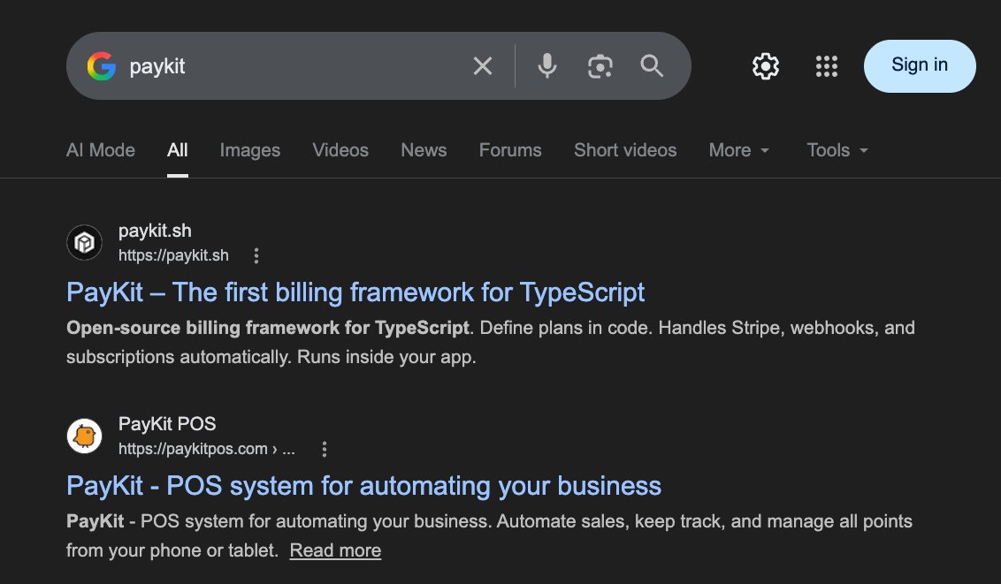Image resolution: width=1001 pixels, height=584 pixels.
Task: Click the PayKit POS site name
Action: click(167, 424)
